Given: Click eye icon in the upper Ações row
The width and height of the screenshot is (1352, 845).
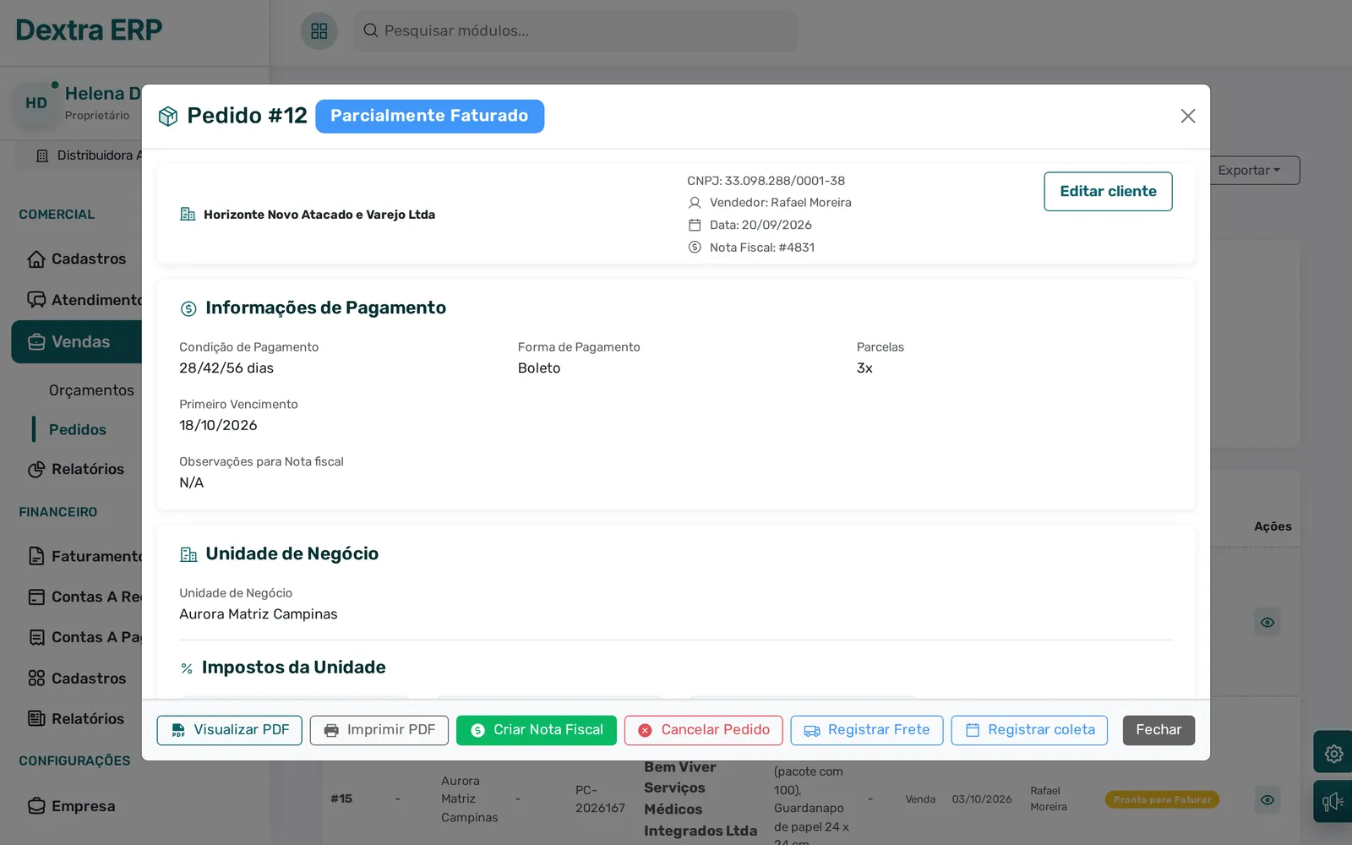Looking at the screenshot, I should click(1267, 623).
